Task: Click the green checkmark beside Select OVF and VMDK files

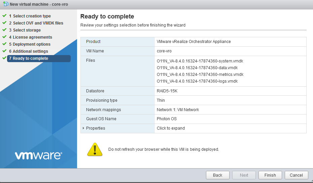Action: pos(4,23)
